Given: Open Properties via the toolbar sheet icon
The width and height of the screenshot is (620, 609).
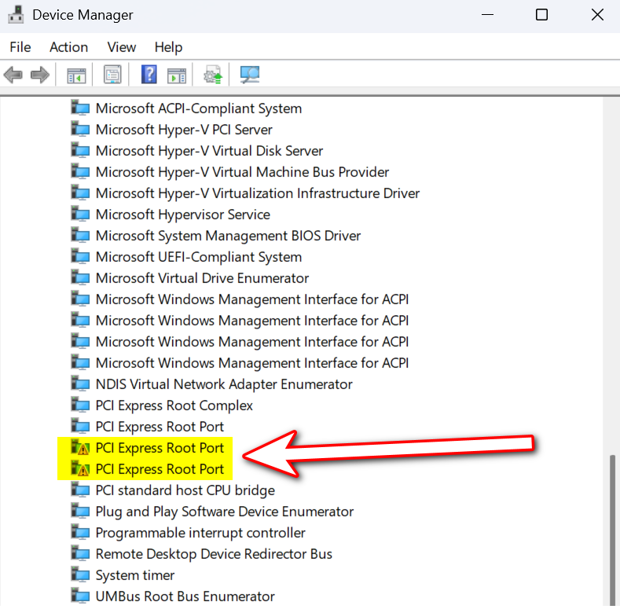Looking at the screenshot, I should (112, 75).
